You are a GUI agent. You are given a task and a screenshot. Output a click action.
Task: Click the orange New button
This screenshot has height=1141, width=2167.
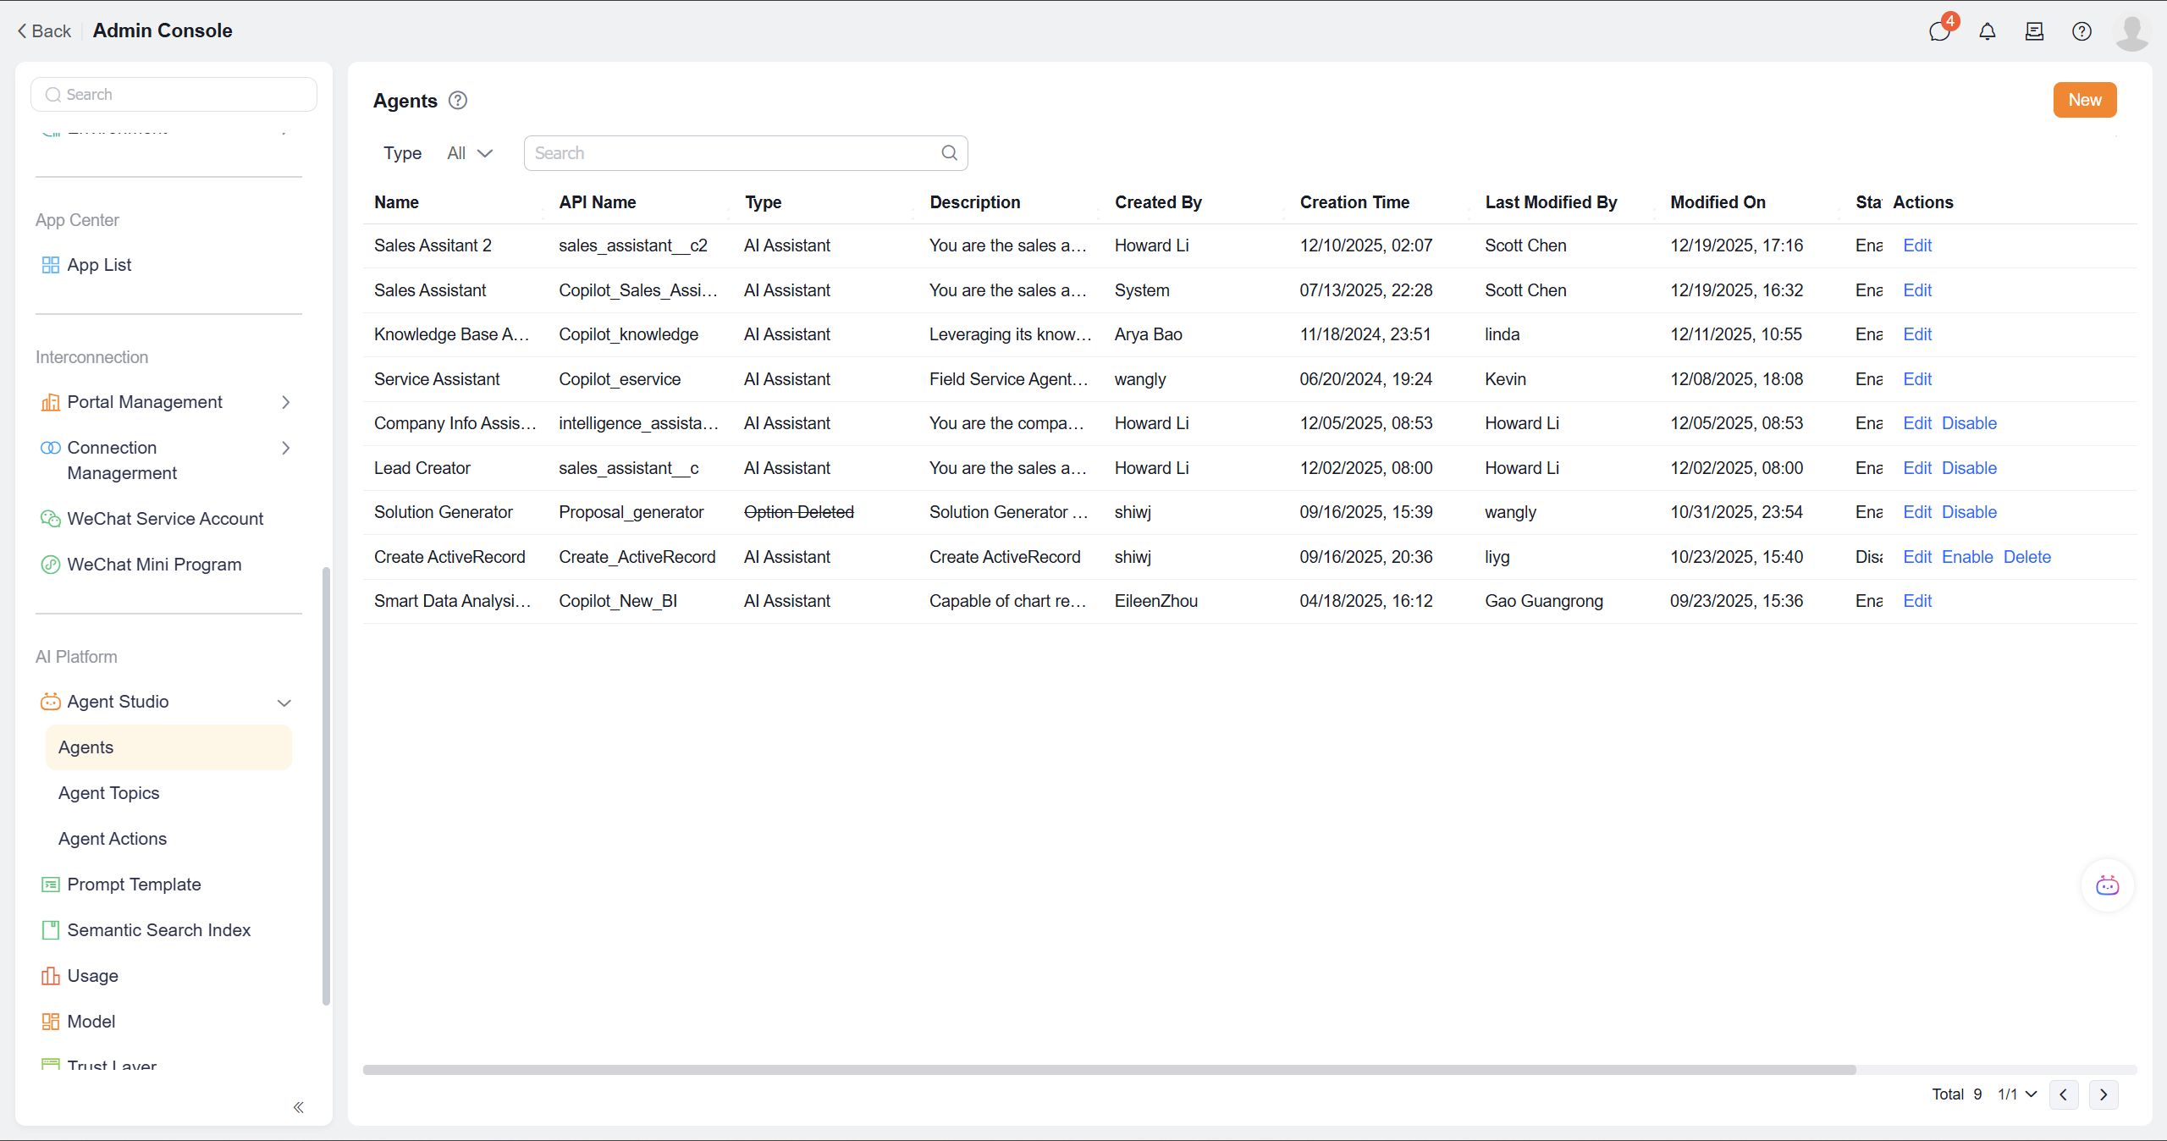pos(2084,100)
